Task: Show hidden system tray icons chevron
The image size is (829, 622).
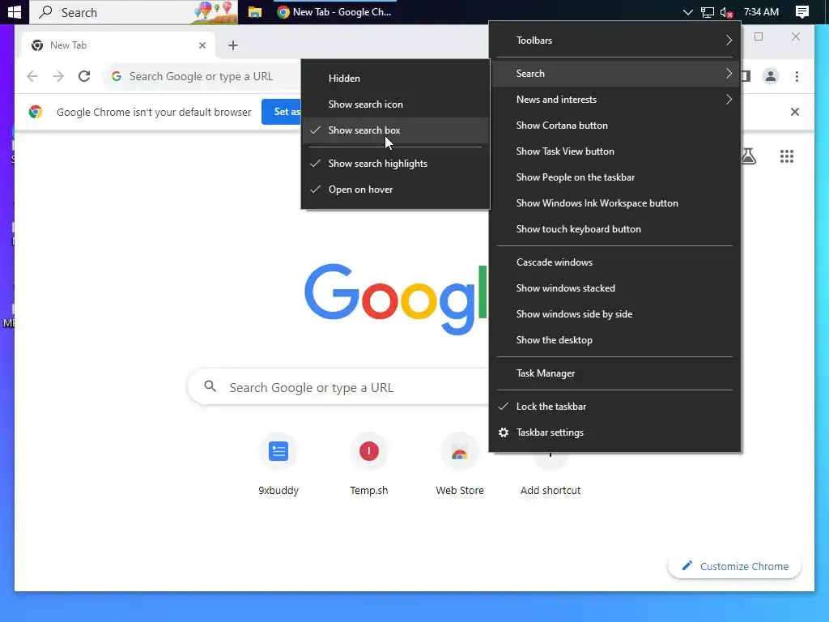Action: tap(687, 11)
